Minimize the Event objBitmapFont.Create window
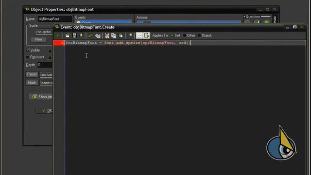This screenshot has width=311, height=175. click(x=288, y=27)
